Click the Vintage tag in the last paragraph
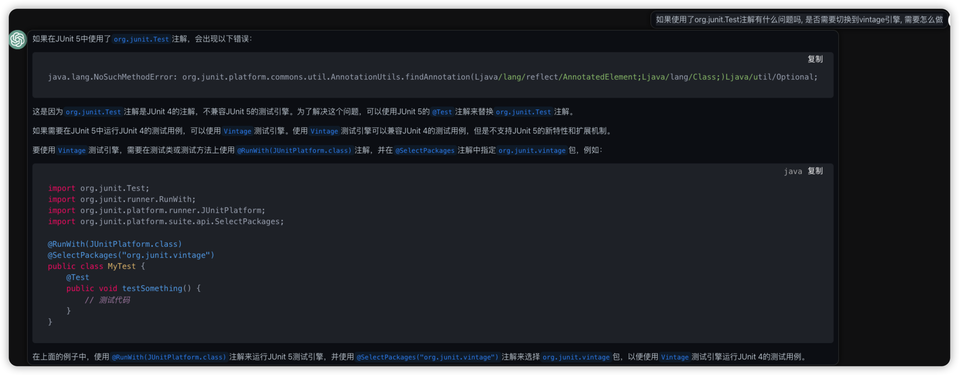 [x=675, y=357]
